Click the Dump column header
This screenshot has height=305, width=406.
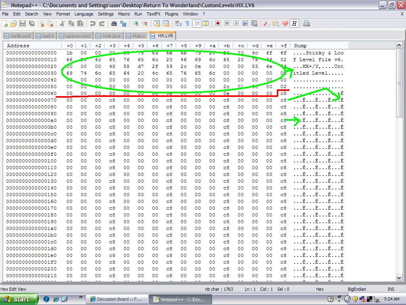[x=320, y=46]
